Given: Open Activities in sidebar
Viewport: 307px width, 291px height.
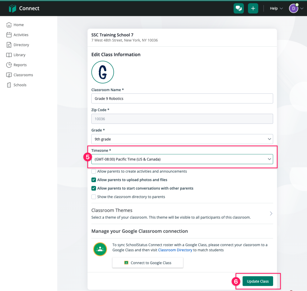Looking at the screenshot, I should click(x=21, y=35).
